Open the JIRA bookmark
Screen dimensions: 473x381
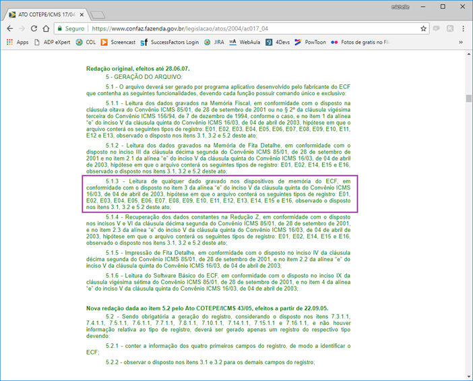[x=214, y=42]
